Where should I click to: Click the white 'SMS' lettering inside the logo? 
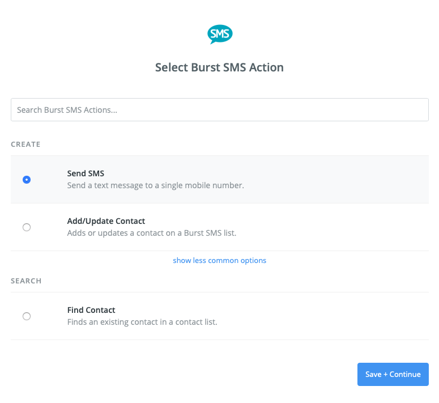220,33
